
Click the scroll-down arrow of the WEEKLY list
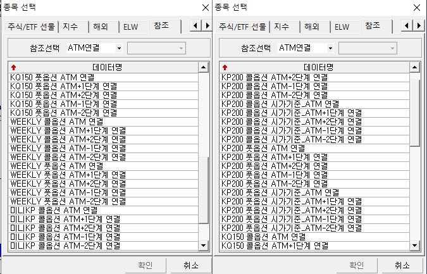tap(203, 245)
